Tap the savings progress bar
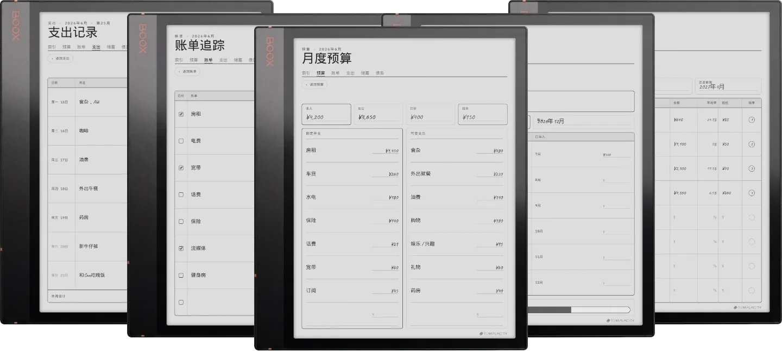Screen dimensions: 782x351 pos(579,310)
